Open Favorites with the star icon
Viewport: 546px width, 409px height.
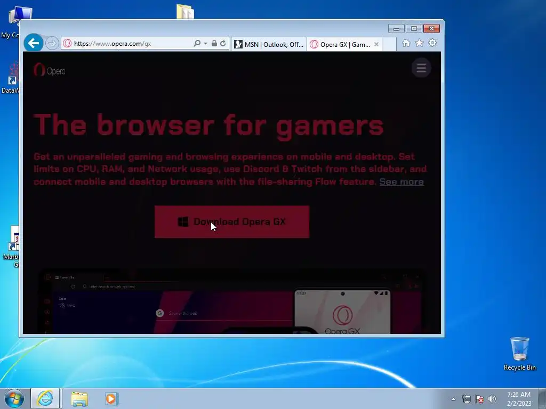coord(419,43)
